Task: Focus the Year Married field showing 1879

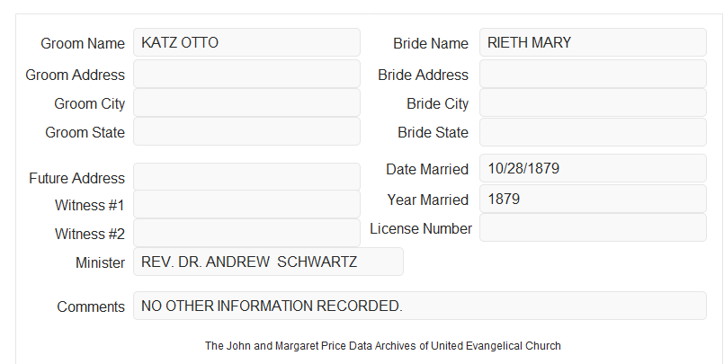Action: [593, 199]
